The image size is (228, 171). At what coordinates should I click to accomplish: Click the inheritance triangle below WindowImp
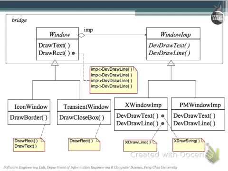pyautogui.click(x=171, y=63)
